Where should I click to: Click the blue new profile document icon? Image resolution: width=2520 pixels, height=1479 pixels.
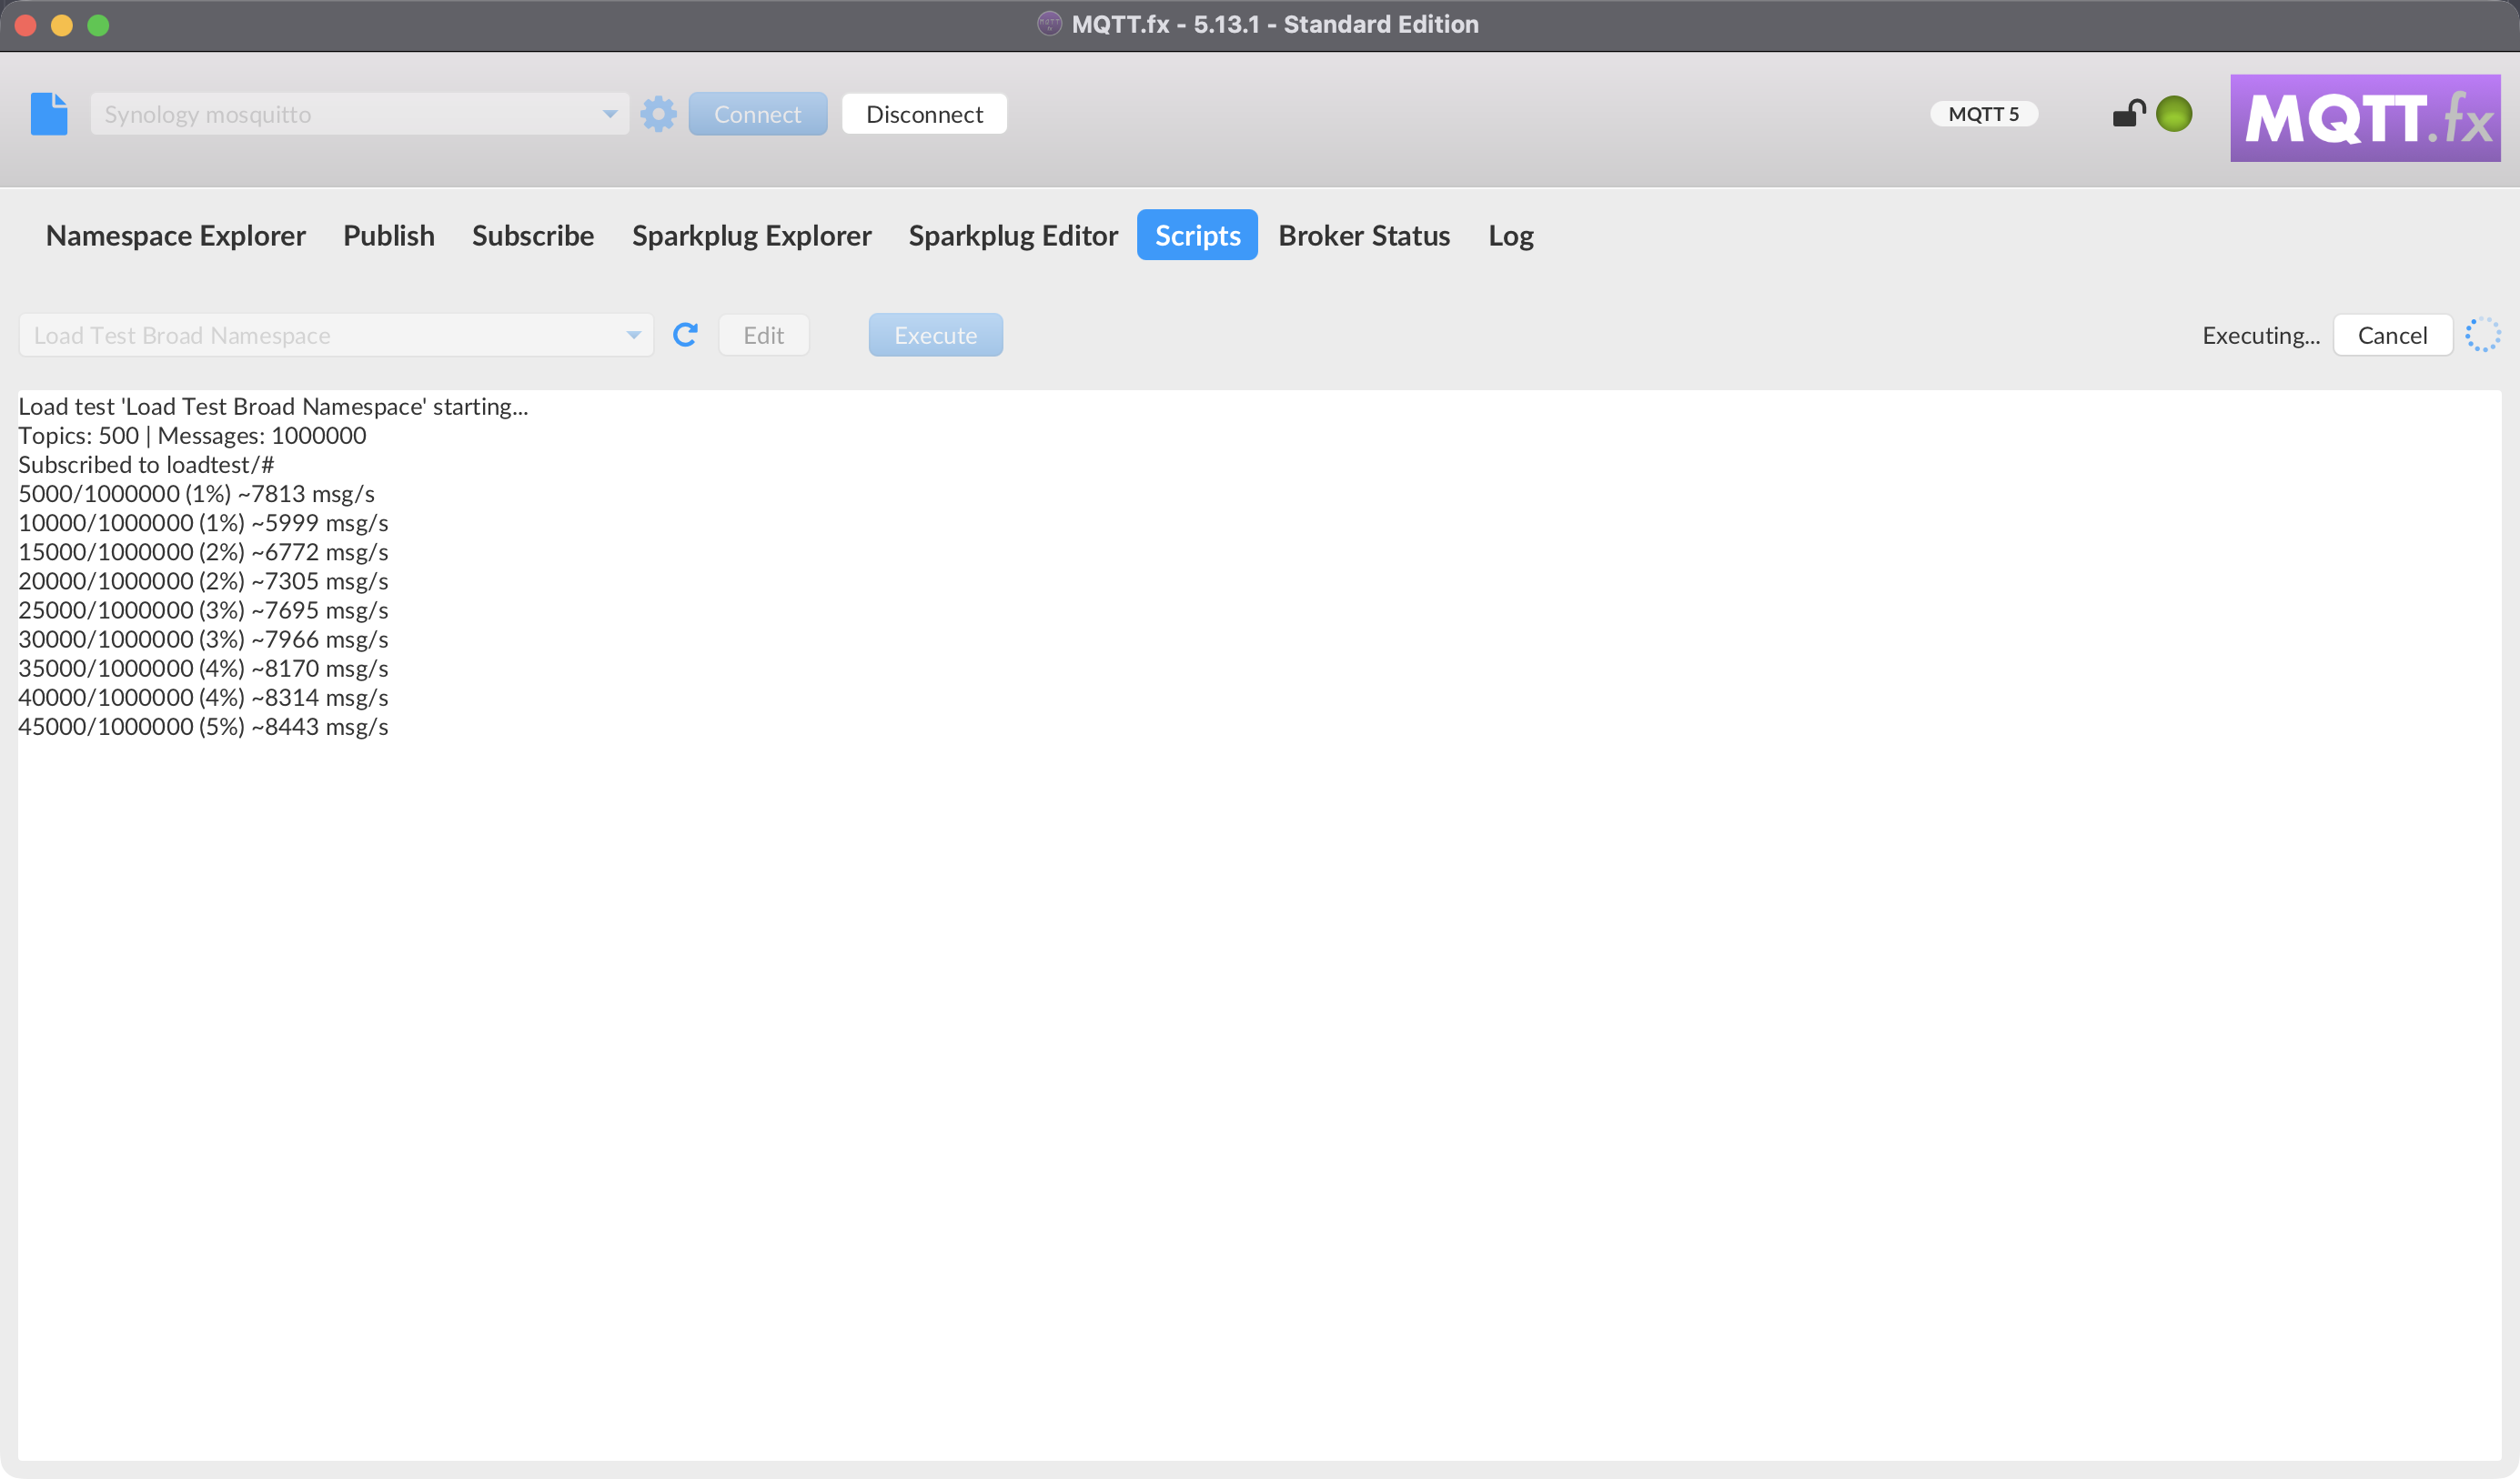[x=49, y=114]
